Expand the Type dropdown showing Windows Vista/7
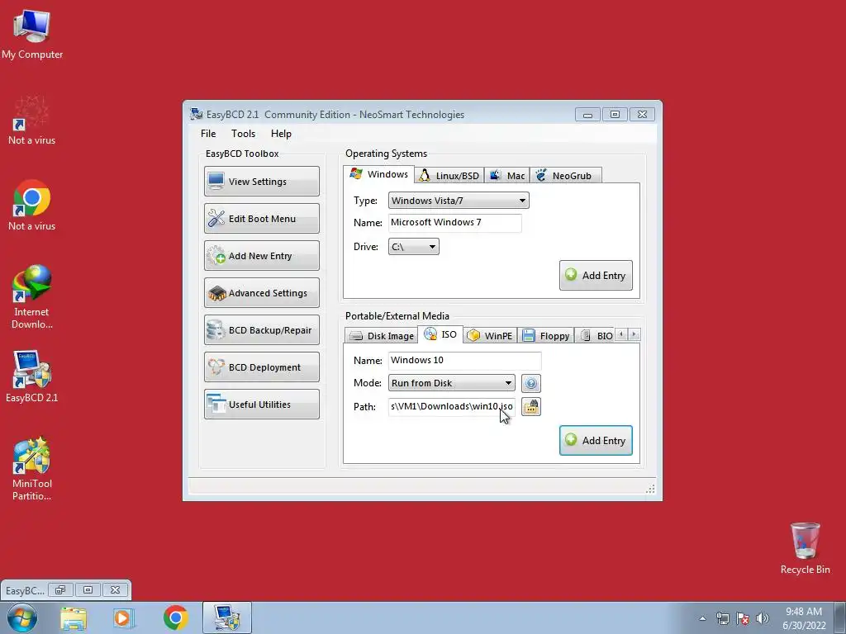This screenshot has height=634, width=846. pos(459,201)
